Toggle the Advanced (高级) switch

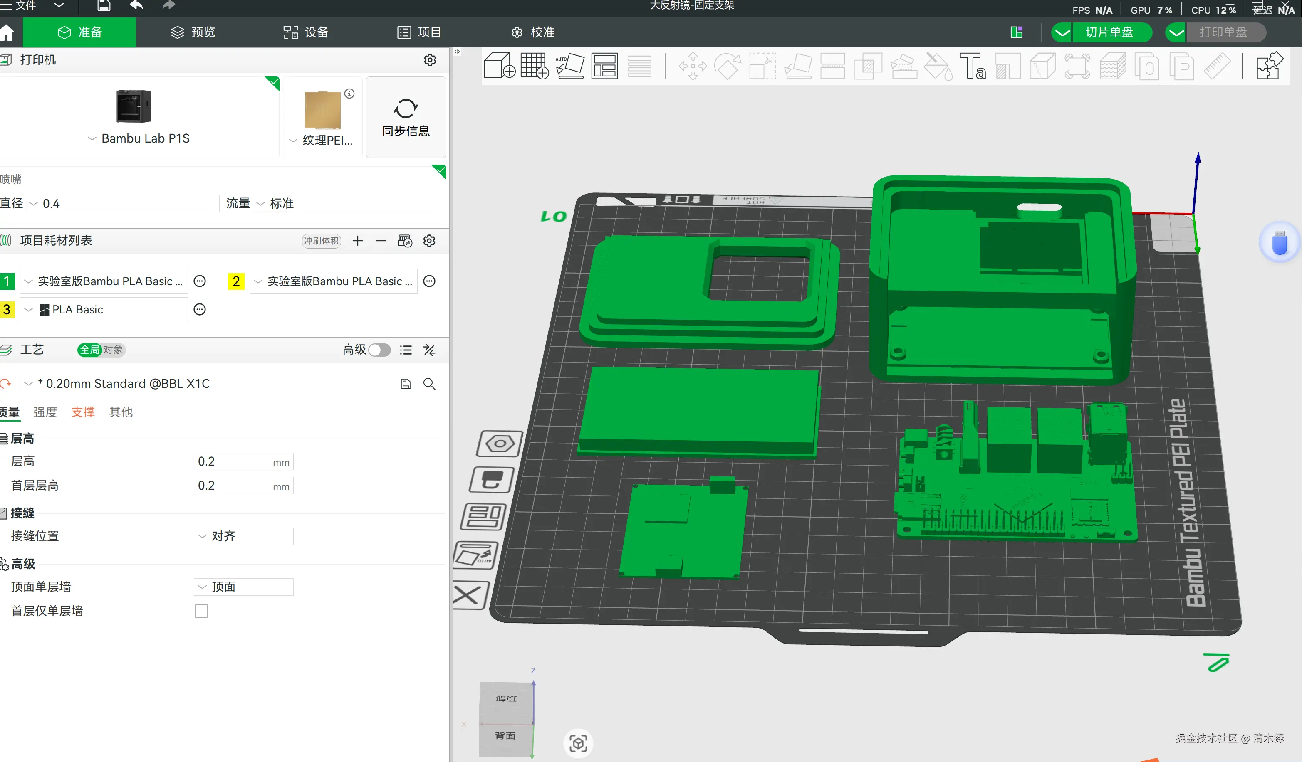coord(379,350)
